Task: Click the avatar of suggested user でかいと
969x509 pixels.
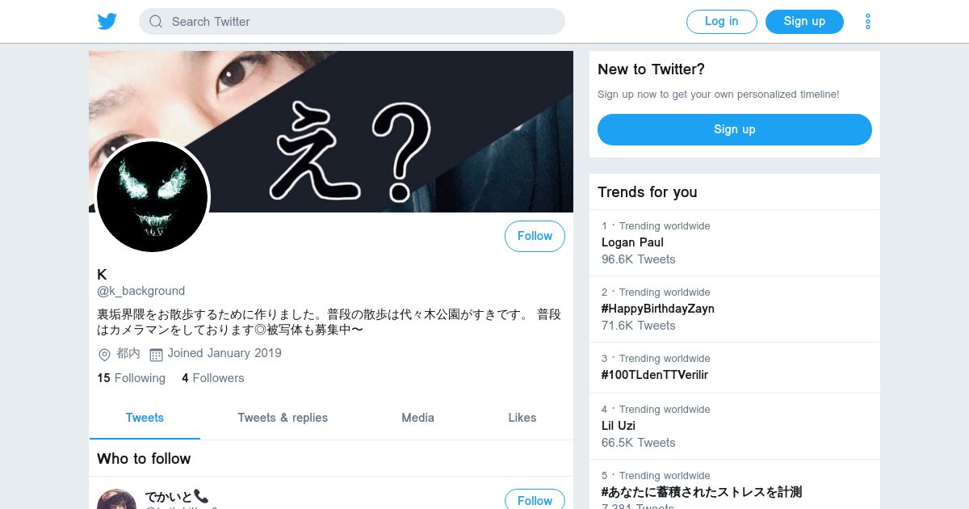Action: click(x=117, y=499)
